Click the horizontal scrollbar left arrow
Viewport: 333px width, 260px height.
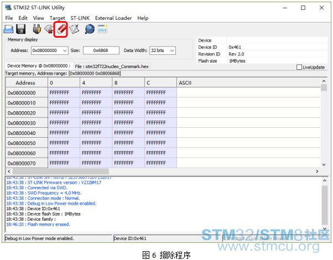click(9, 171)
